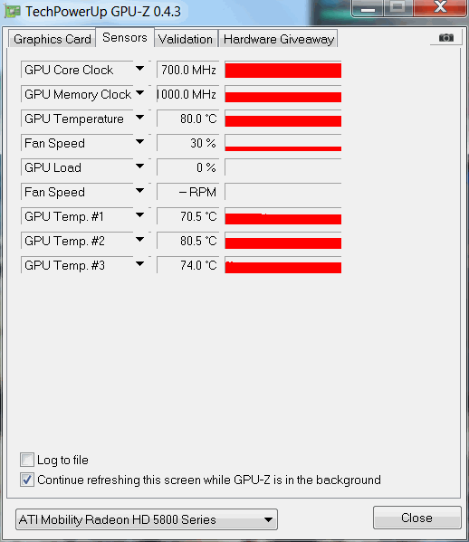The image size is (469, 542).
Task: Take a screenshot with the camera icon
Action: [x=446, y=37]
